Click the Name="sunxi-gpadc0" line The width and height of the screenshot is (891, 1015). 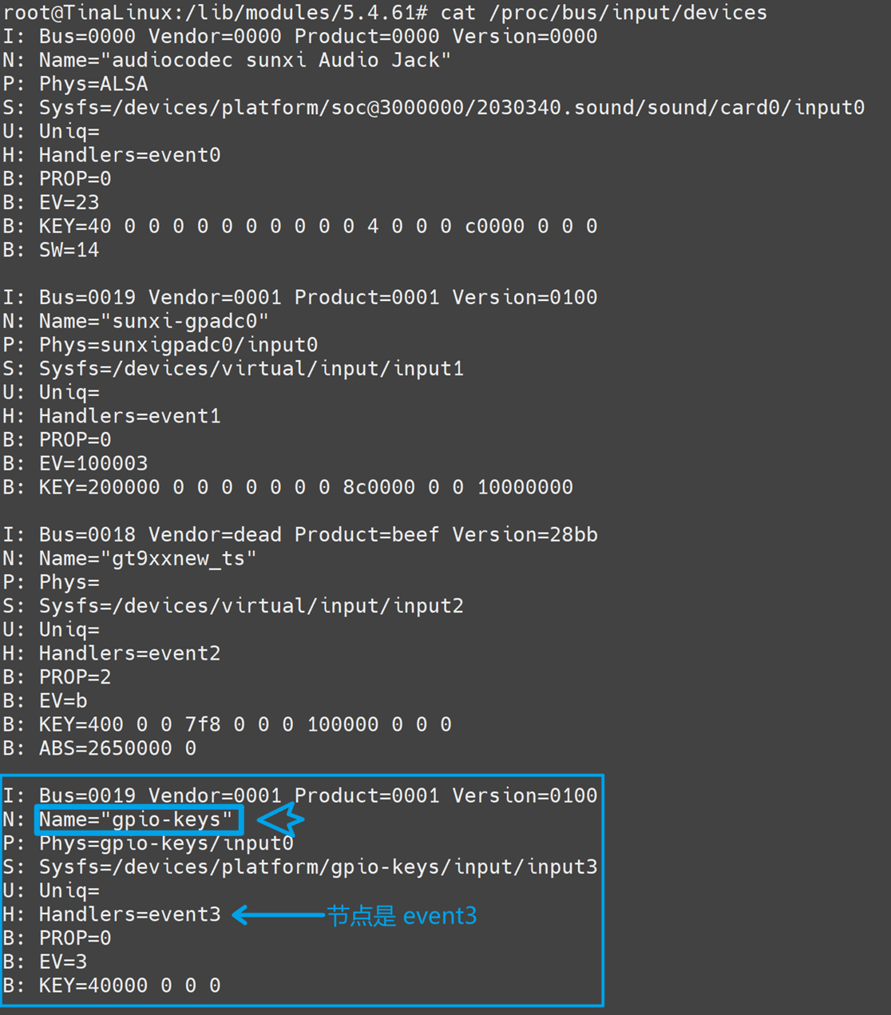[x=136, y=321]
